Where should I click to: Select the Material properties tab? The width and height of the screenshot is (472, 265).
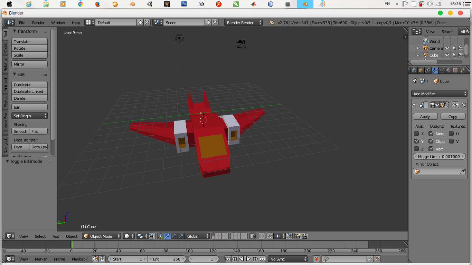point(448,70)
